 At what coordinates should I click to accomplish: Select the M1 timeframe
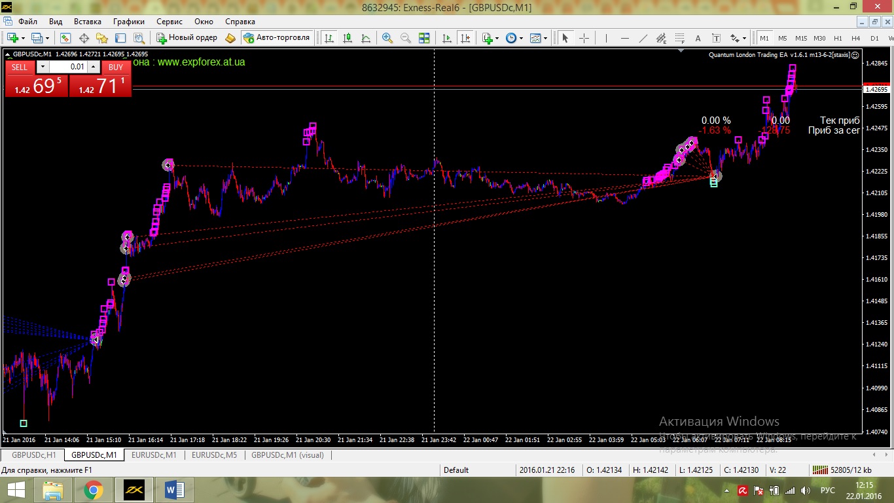[764, 38]
